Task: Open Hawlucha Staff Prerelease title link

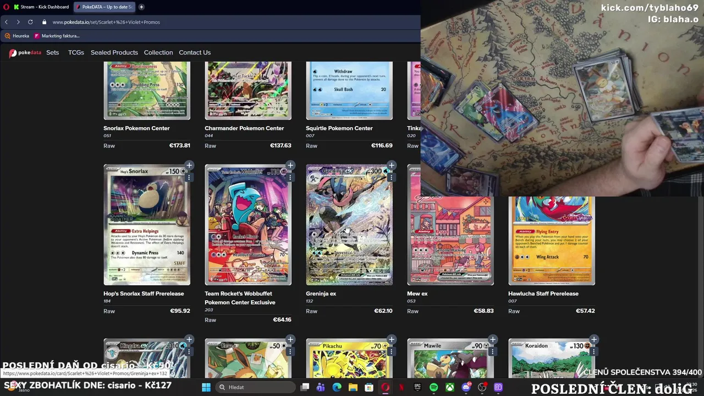Action: point(543,294)
